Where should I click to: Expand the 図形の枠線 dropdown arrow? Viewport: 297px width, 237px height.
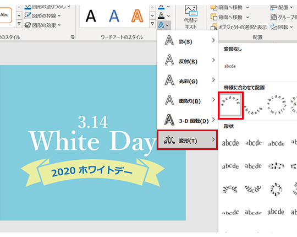[59, 15]
